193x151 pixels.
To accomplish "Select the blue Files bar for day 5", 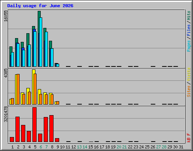I will (x=34, y=30).
